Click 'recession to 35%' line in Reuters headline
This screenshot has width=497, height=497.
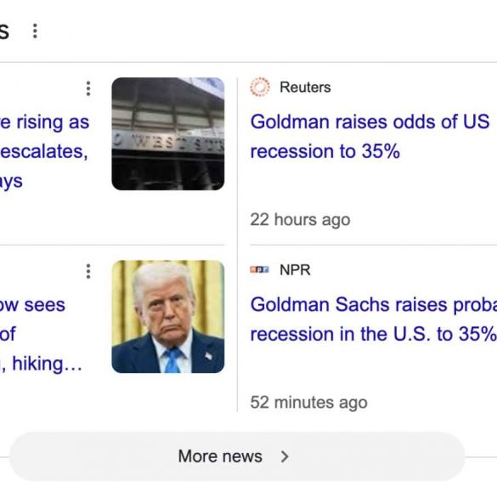pos(325,151)
